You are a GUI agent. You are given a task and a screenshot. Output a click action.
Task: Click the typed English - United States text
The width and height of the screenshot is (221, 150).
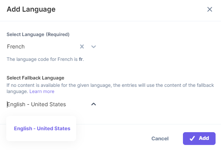(x=37, y=104)
